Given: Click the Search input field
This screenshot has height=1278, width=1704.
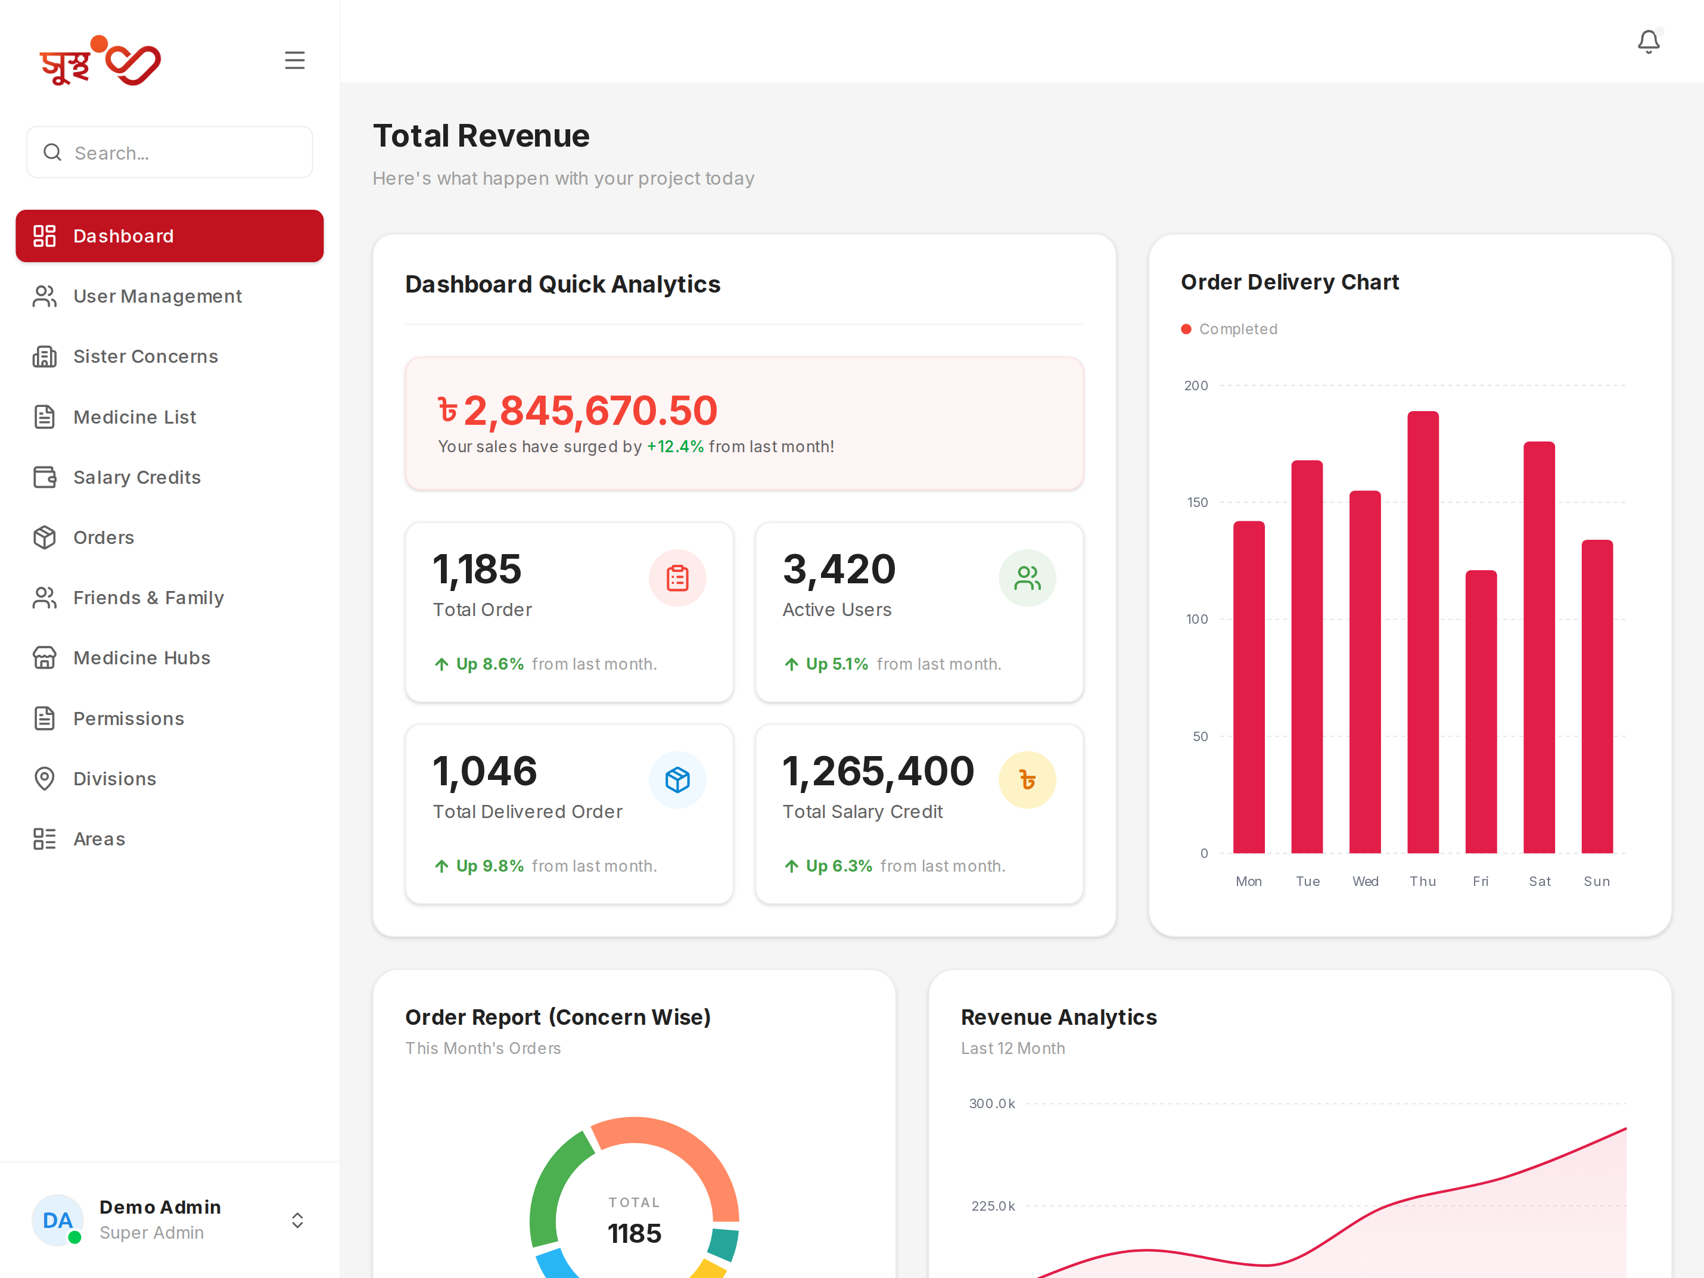Looking at the screenshot, I should [169, 153].
